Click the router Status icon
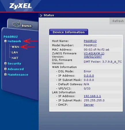Screen dimensions: 125x130 (16, 24)
